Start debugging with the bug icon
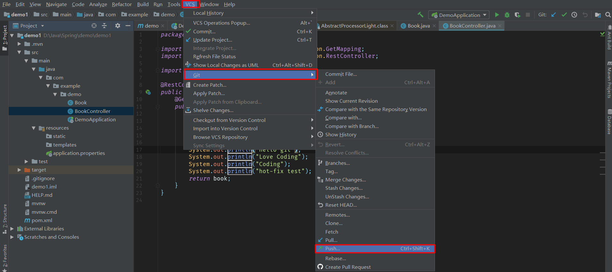 tap(507, 15)
